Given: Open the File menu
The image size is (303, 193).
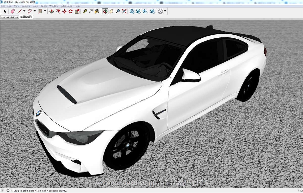Looking at the screenshot, I should pyautogui.click(x=3, y=6).
